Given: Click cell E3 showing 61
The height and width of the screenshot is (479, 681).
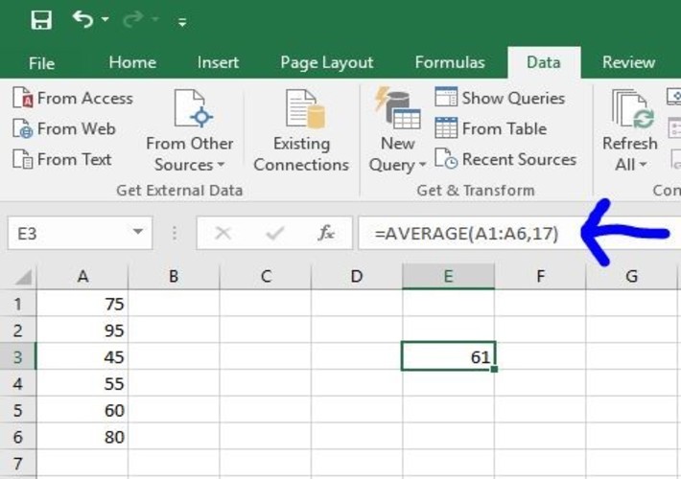Looking at the screenshot, I should 448,356.
